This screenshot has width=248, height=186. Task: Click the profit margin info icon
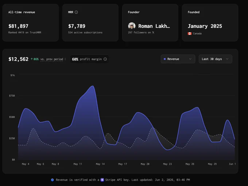coord(105,59)
